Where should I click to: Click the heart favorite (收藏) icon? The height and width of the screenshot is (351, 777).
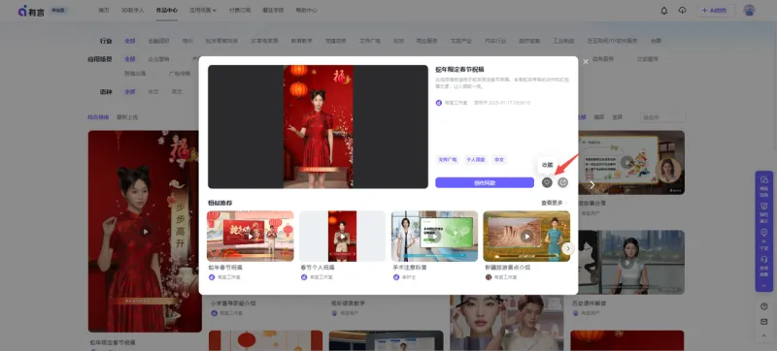click(547, 182)
